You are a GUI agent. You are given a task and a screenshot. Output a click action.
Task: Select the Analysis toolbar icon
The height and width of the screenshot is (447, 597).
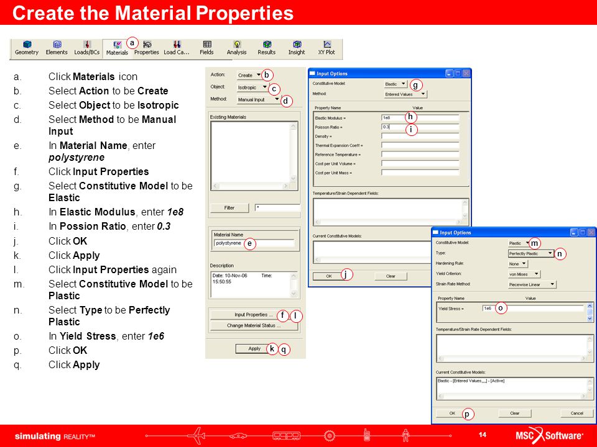pos(237,48)
